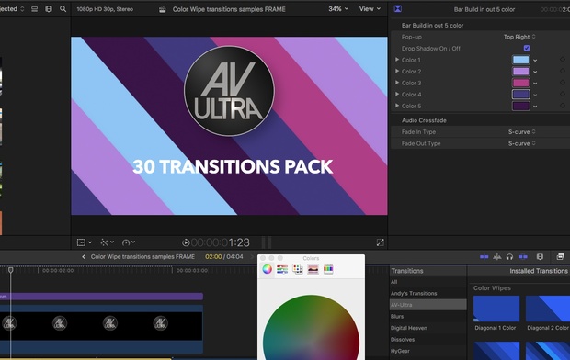Select the pencils tab in Colors

[328, 269]
